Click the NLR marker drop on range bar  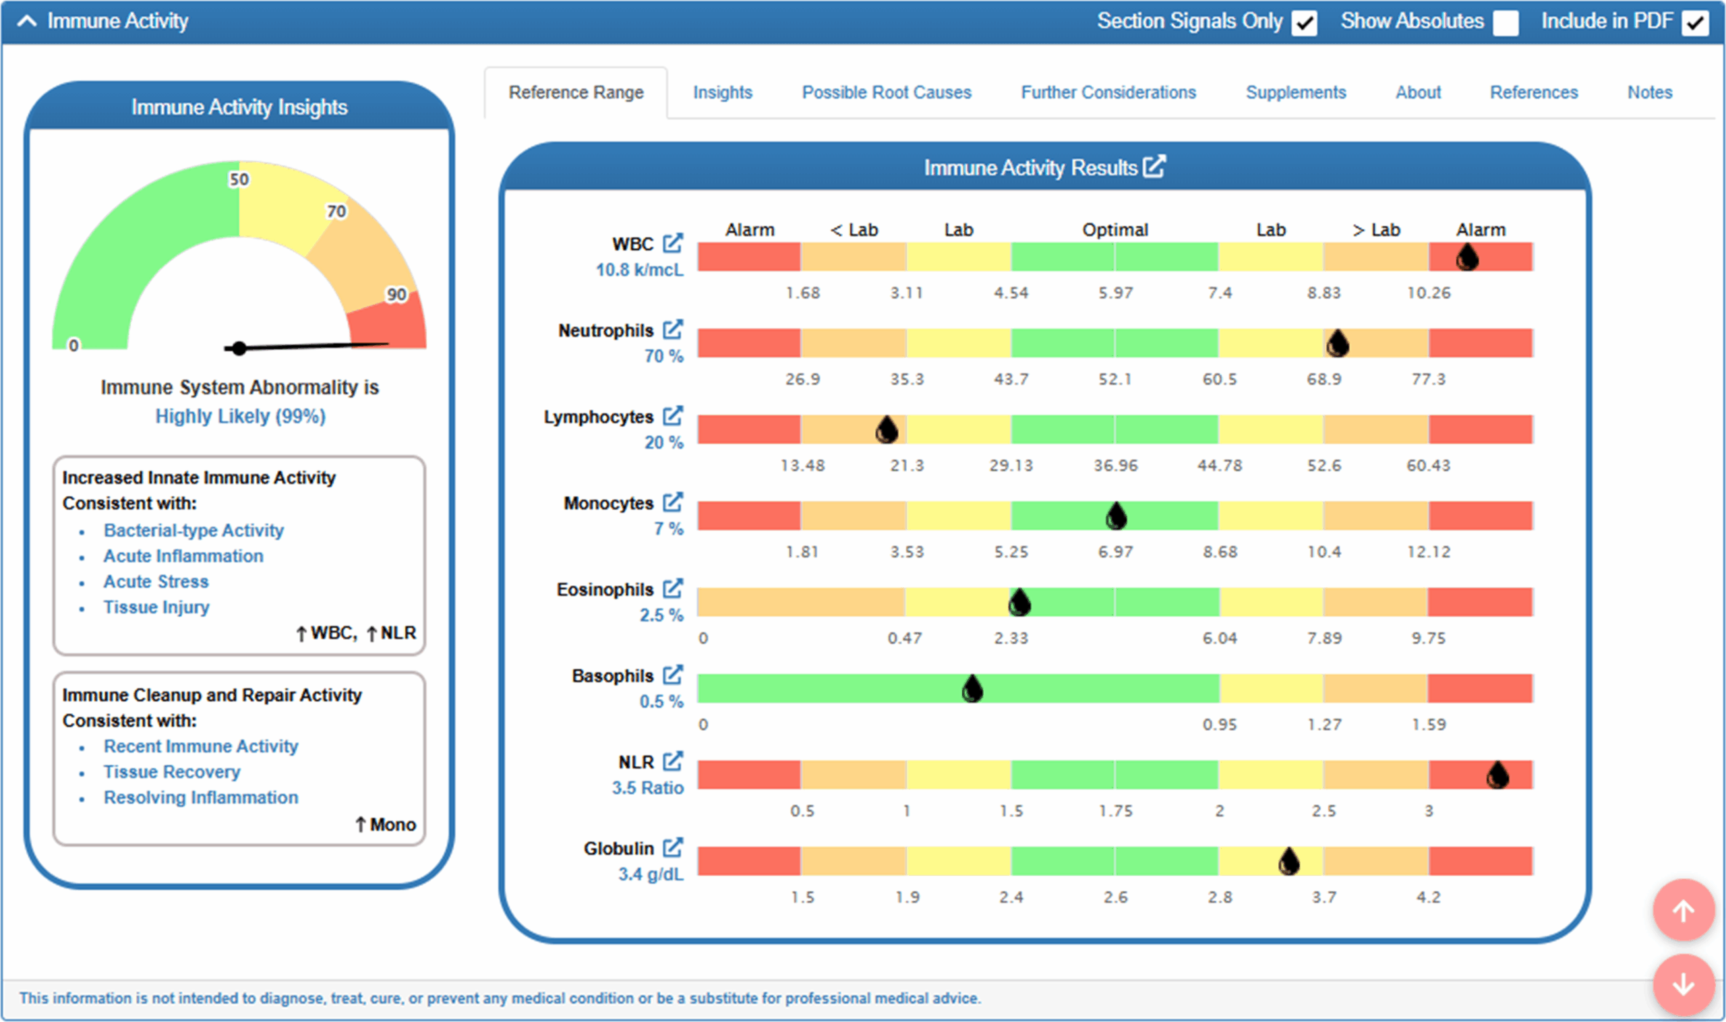(x=1497, y=774)
